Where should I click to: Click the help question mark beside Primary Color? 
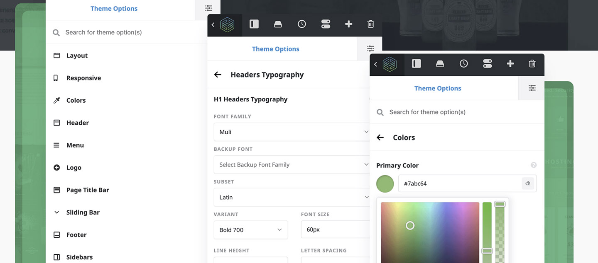[x=534, y=165]
